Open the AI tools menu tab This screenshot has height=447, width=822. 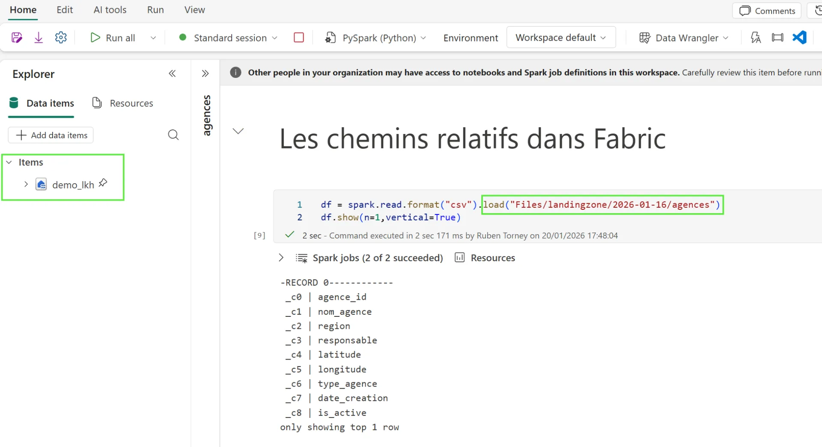[110, 10]
